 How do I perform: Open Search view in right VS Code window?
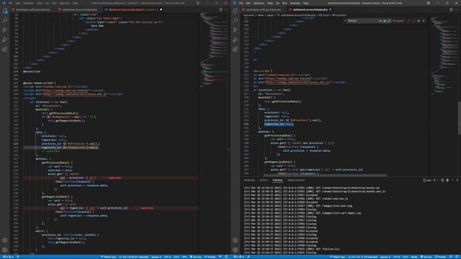pos(236,21)
